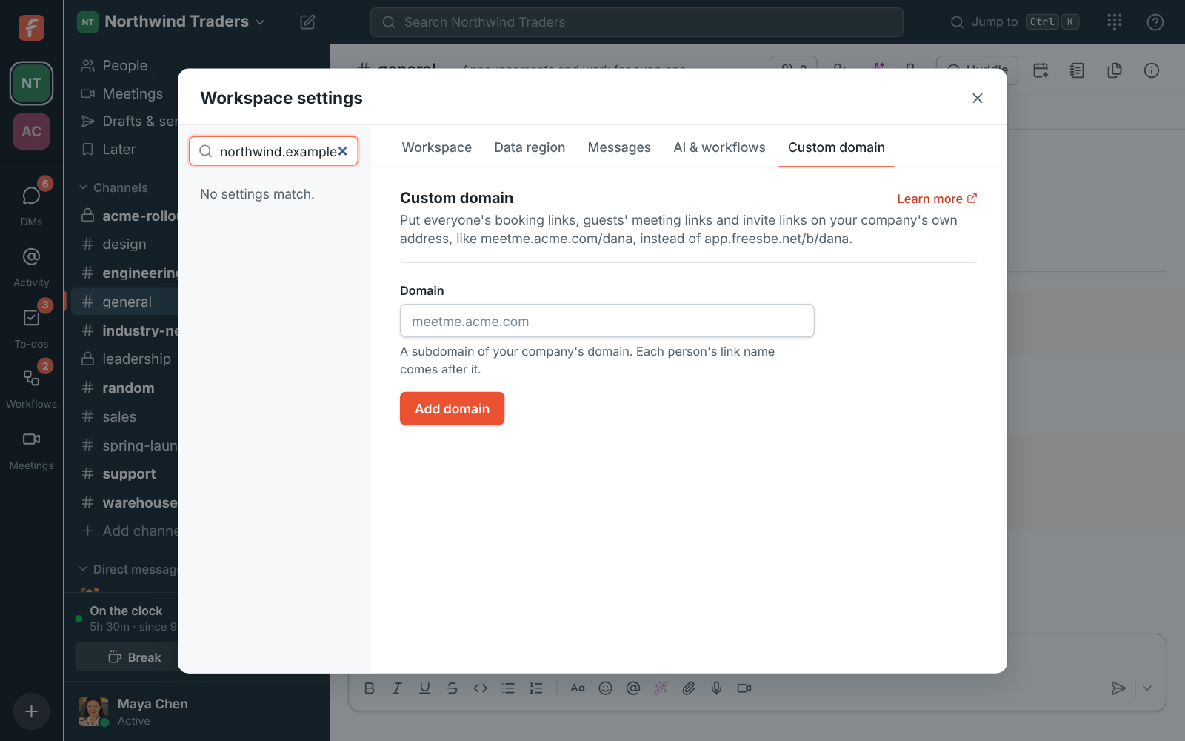The height and width of the screenshot is (741, 1185).
Task: Click Add channels in sidebar
Action: pos(124,531)
